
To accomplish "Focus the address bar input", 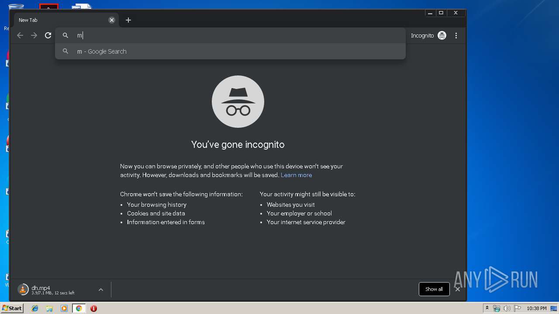I will point(230,35).
